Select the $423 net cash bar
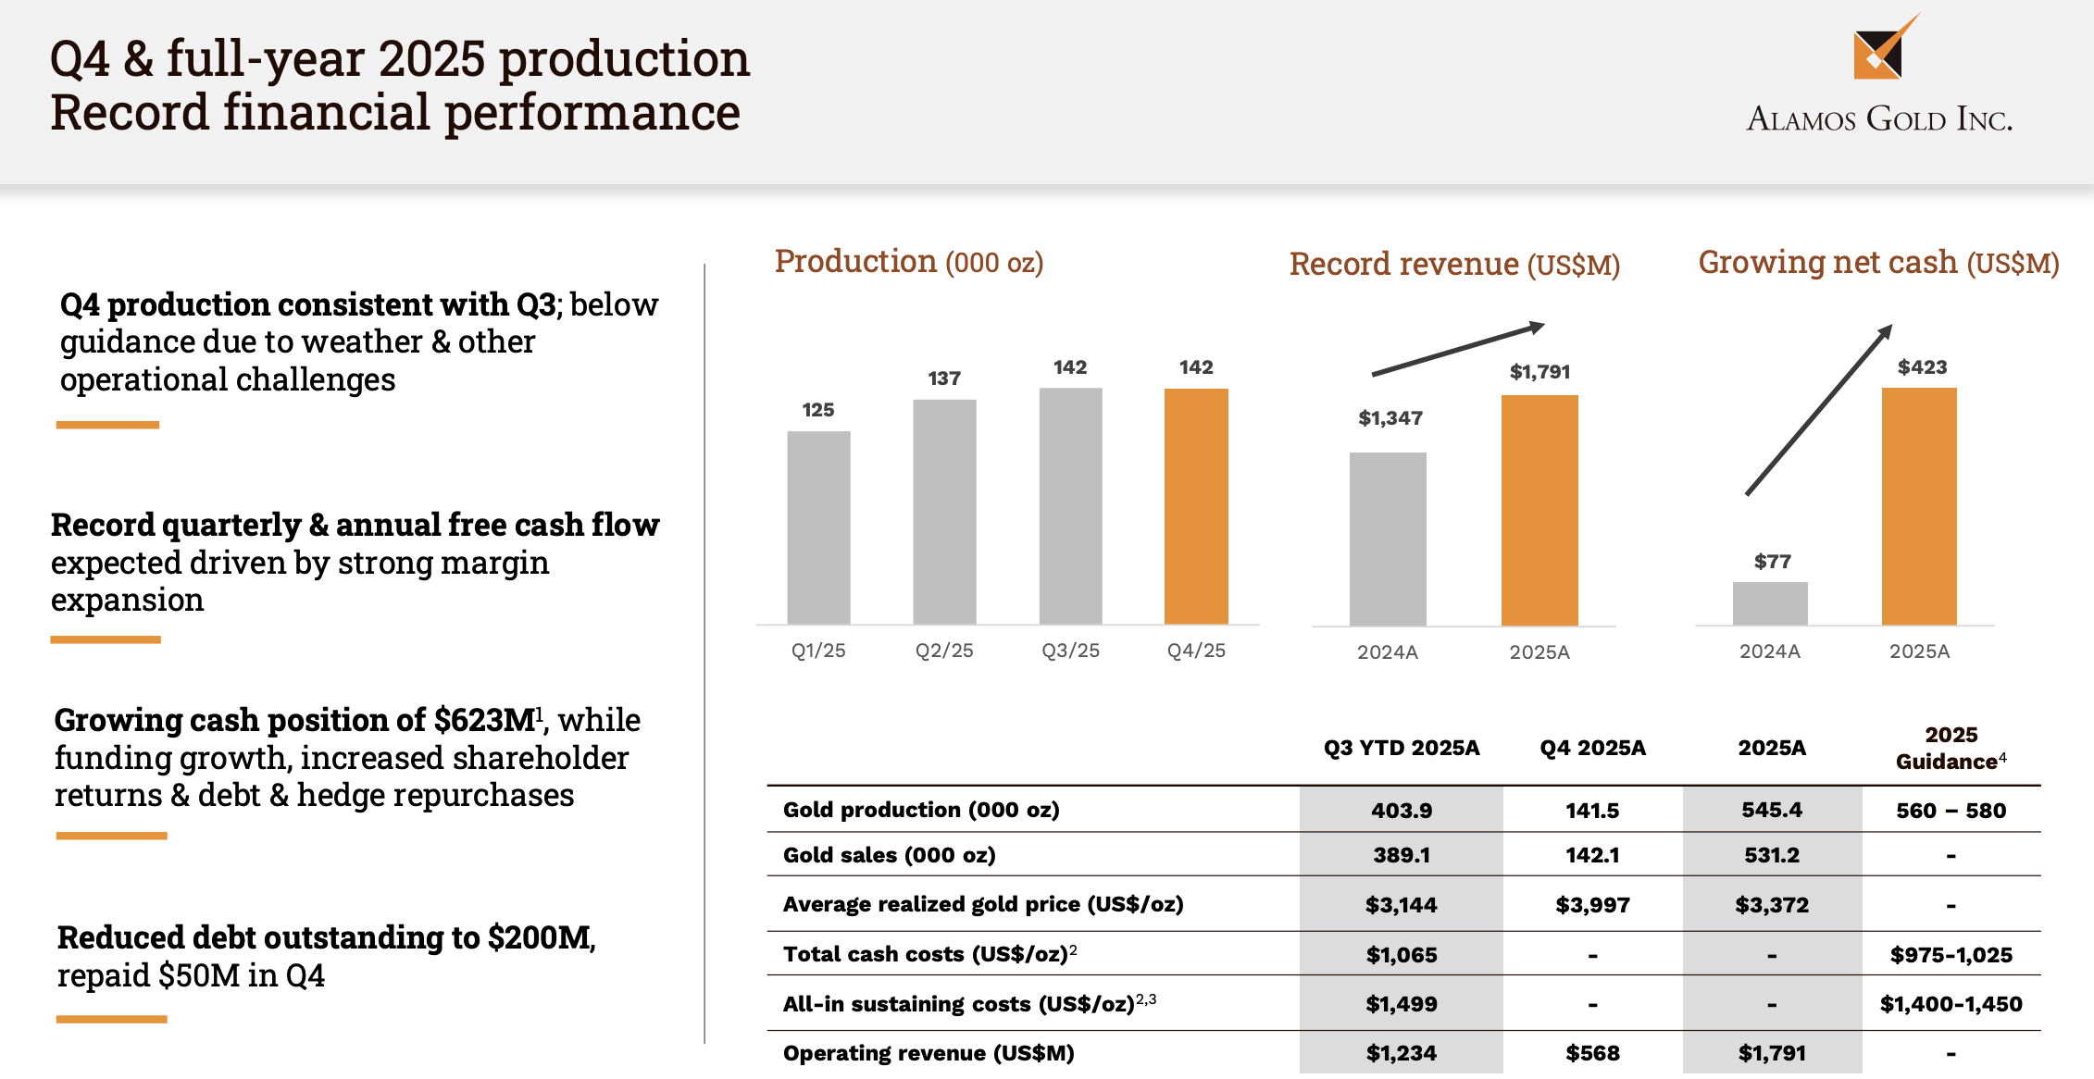 1918,505
